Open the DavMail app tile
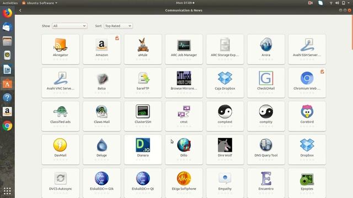Screen dimensions: 353x198 click(61, 150)
